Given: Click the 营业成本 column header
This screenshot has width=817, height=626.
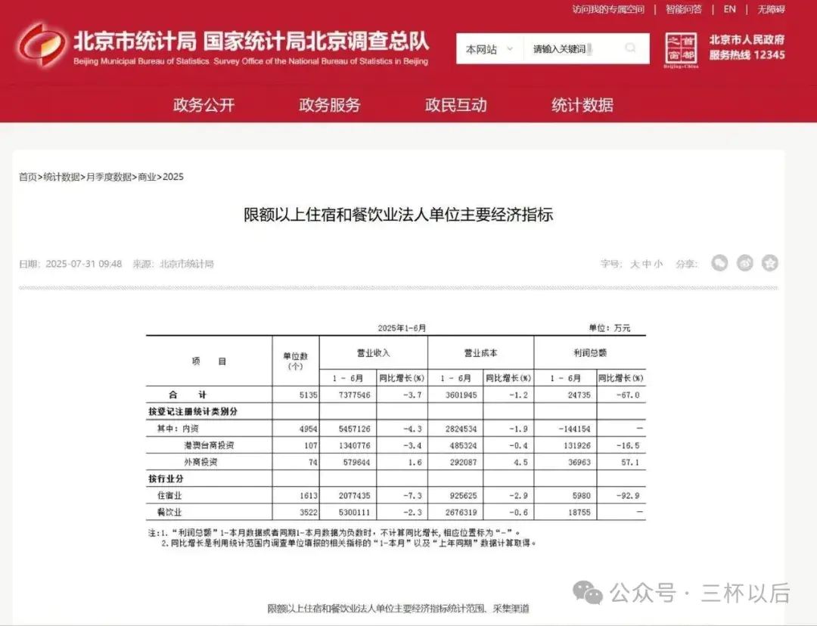Looking at the screenshot, I should pos(480,353).
